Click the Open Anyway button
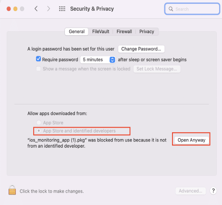 pos(191,140)
